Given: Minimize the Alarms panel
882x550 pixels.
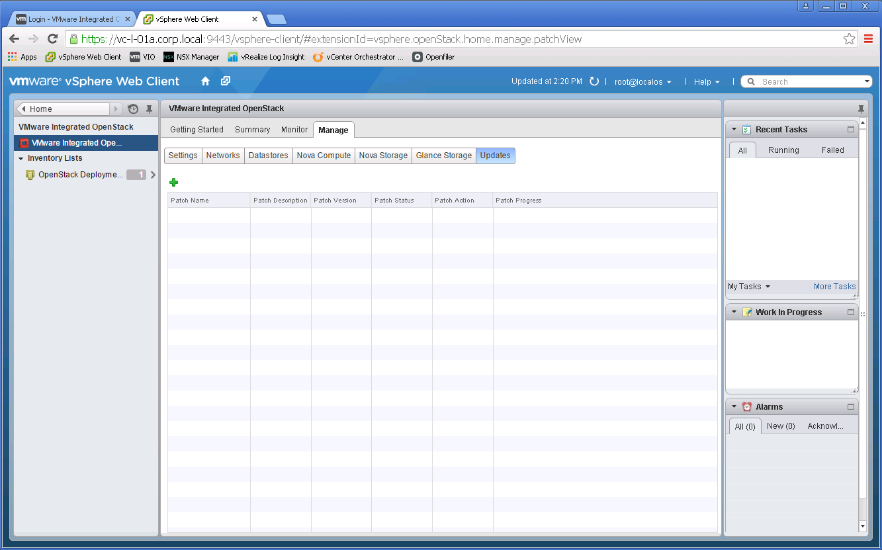Looking at the screenshot, I should (x=851, y=407).
